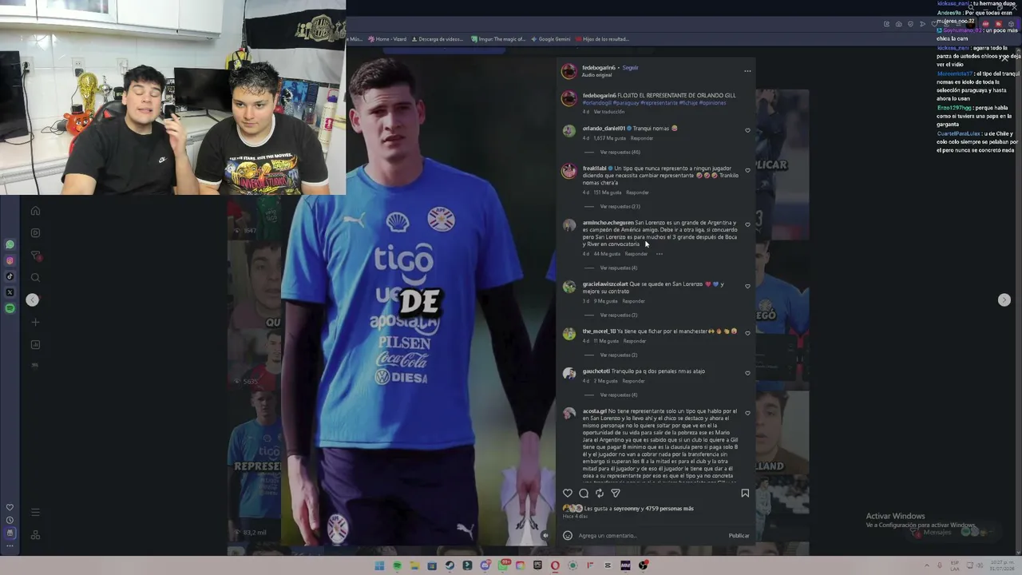Image resolution: width=1022 pixels, height=575 pixels.
Task: Save the post with bookmark icon
Action: tap(745, 494)
